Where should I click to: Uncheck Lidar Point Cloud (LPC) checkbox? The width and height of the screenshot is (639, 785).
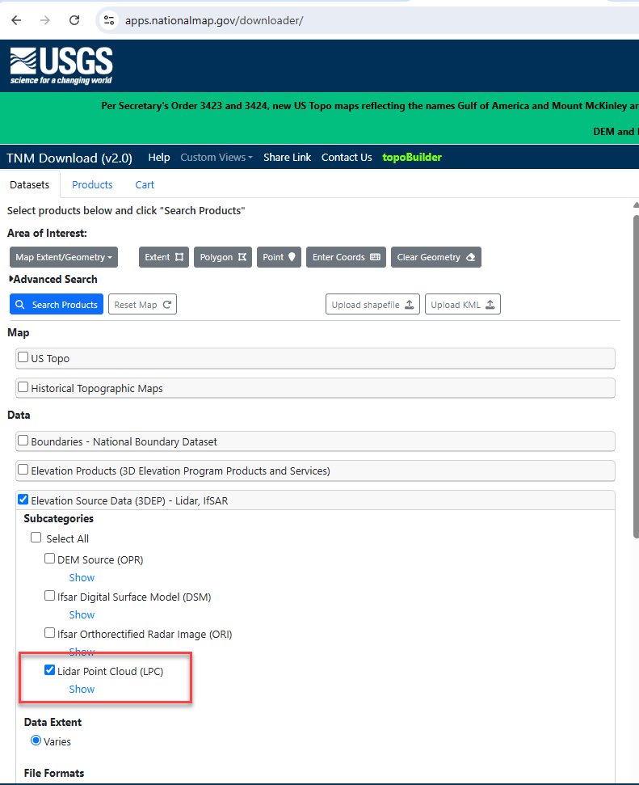pyautogui.click(x=49, y=670)
